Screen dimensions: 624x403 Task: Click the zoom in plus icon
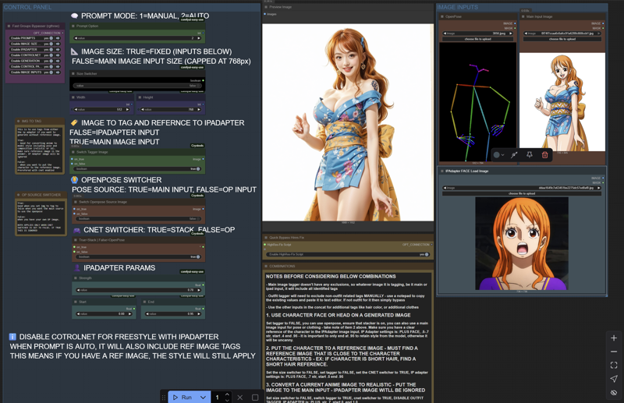coord(614,338)
